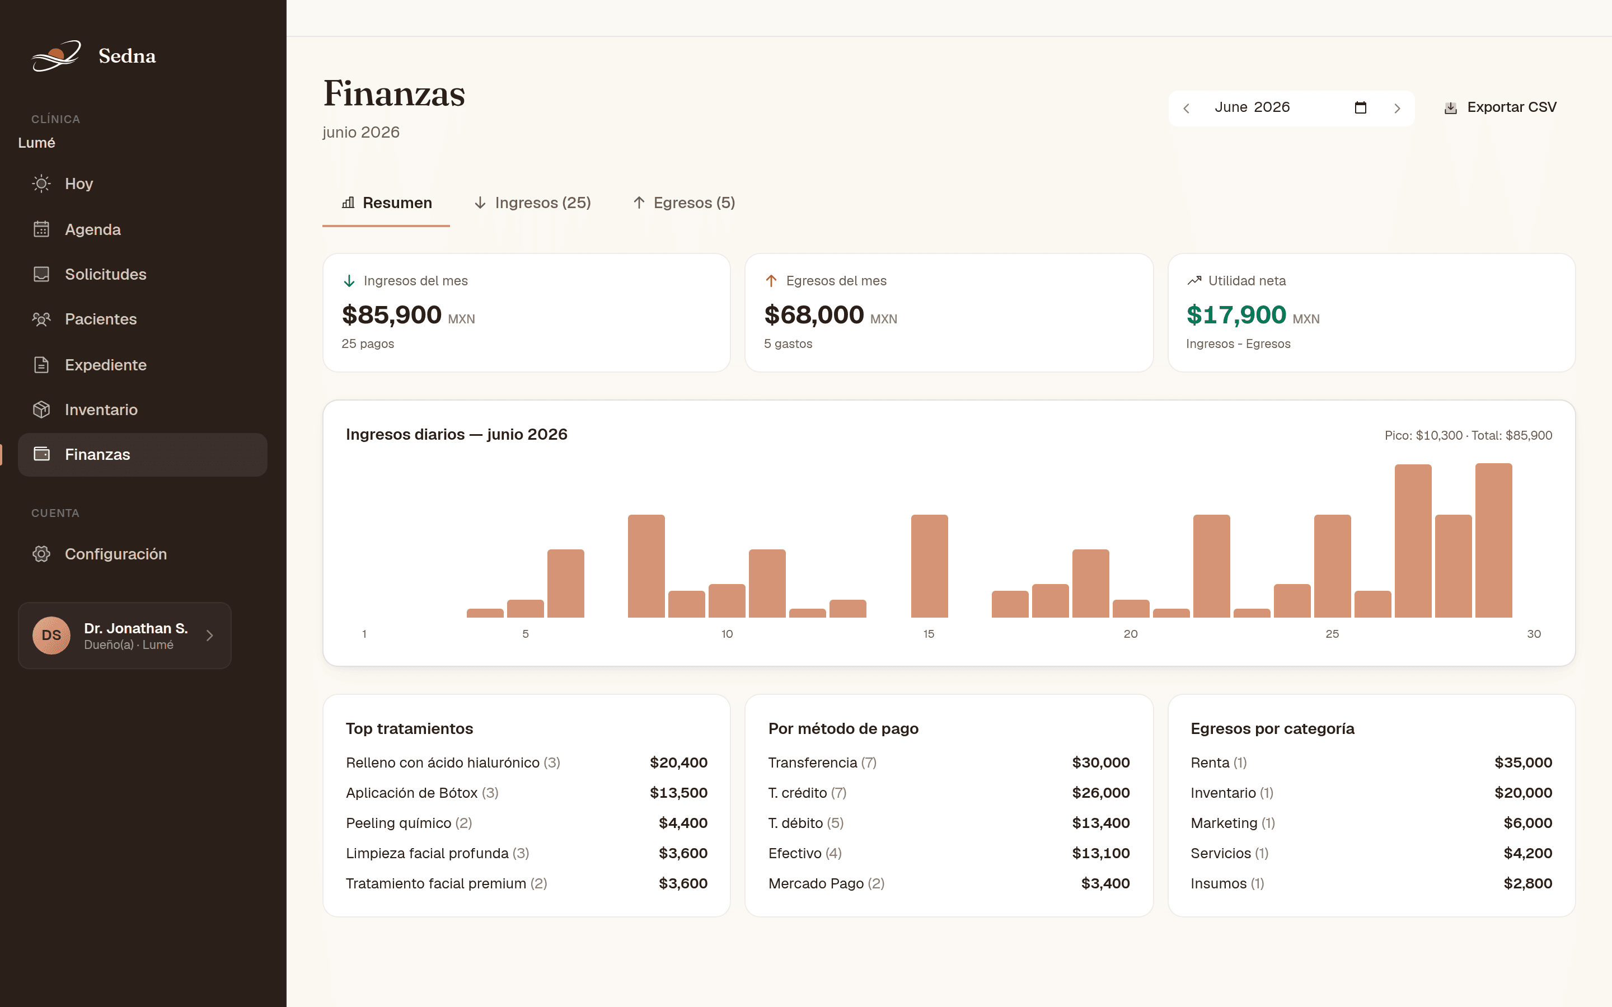Click the DS user avatar

51,636
